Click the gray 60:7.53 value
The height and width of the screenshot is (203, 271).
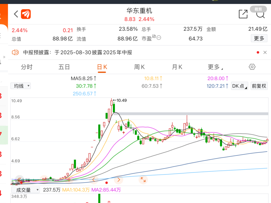pos(152,86)
